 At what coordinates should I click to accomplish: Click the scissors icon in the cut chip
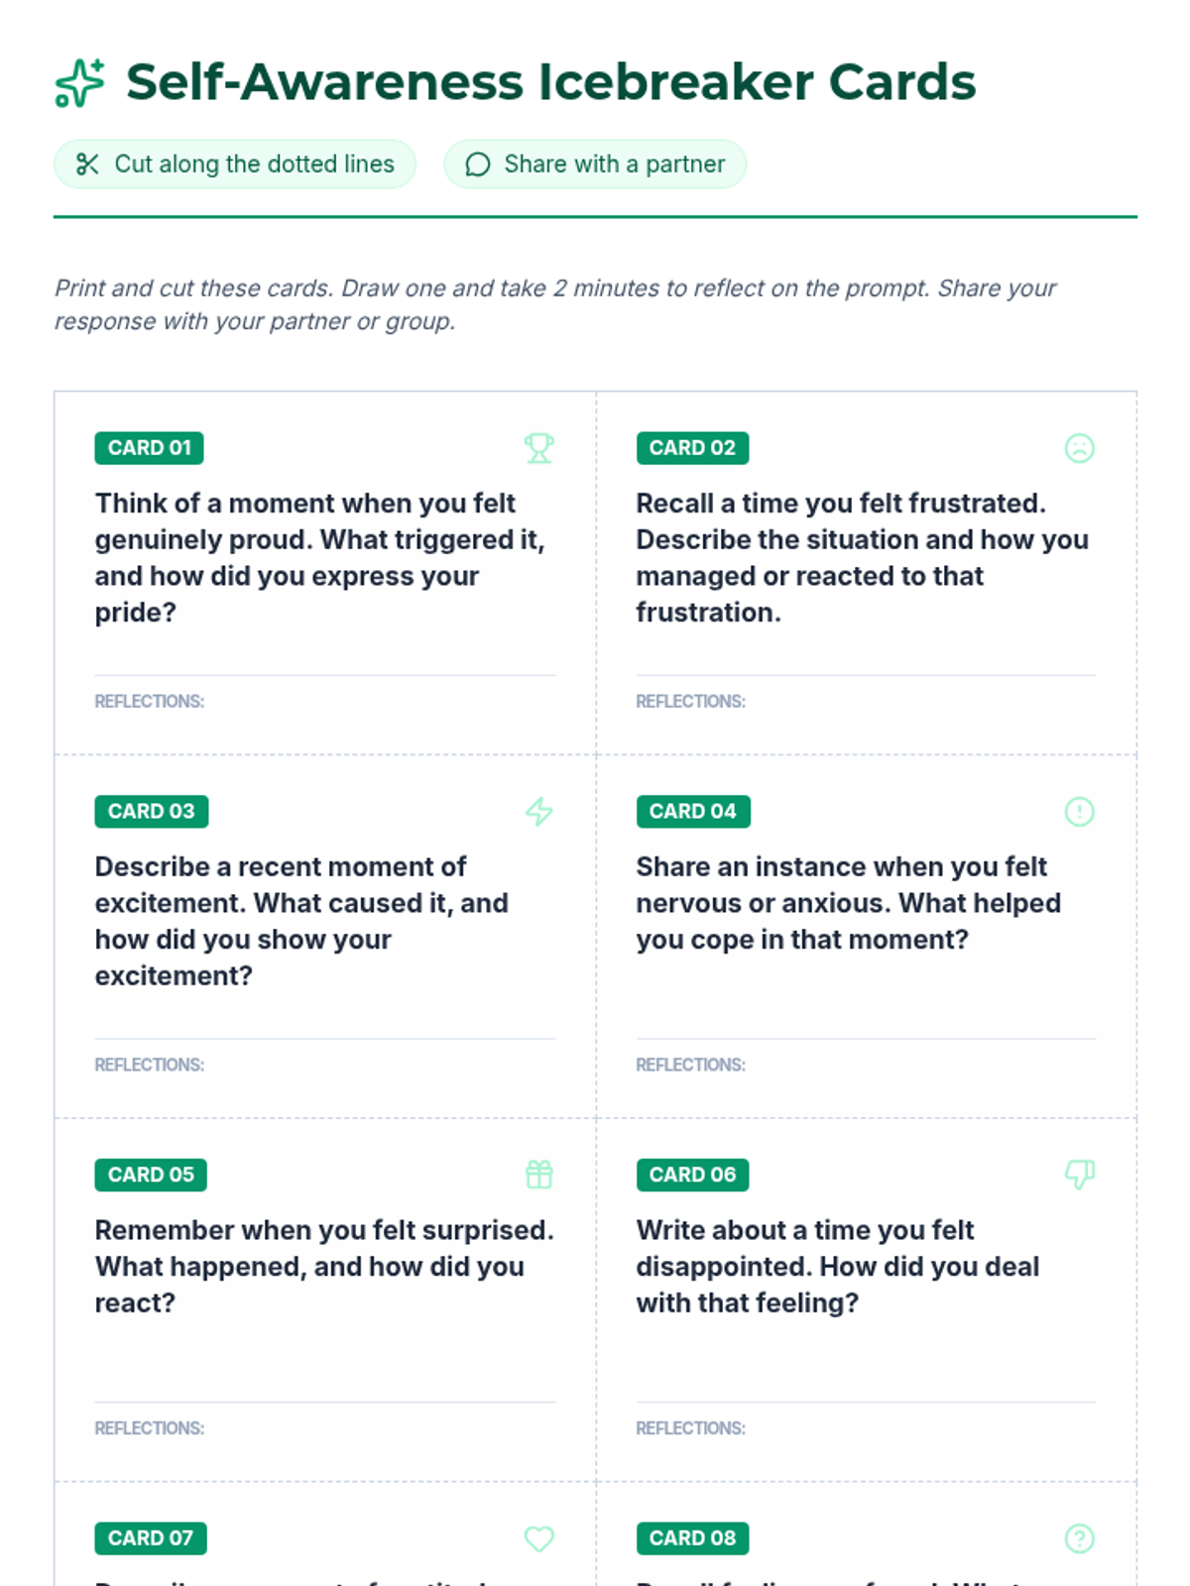tap(87, 165)
